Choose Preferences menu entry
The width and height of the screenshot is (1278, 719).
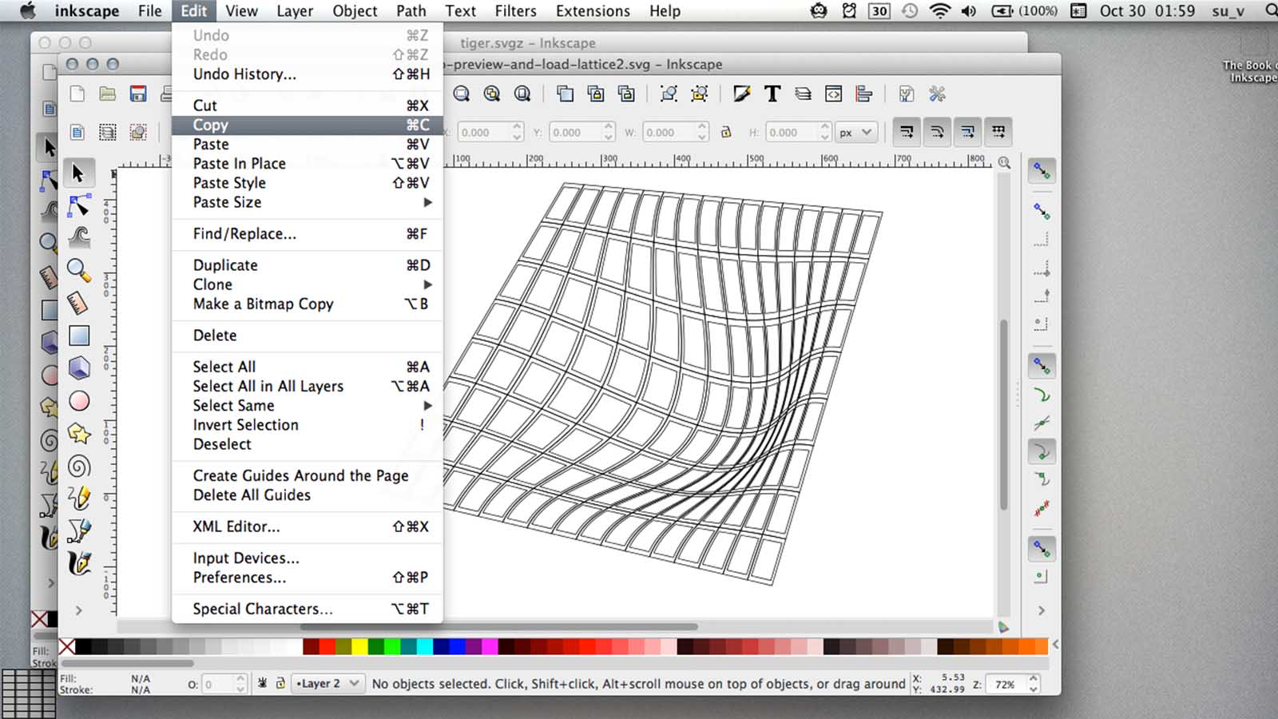(x=308, y=577)
